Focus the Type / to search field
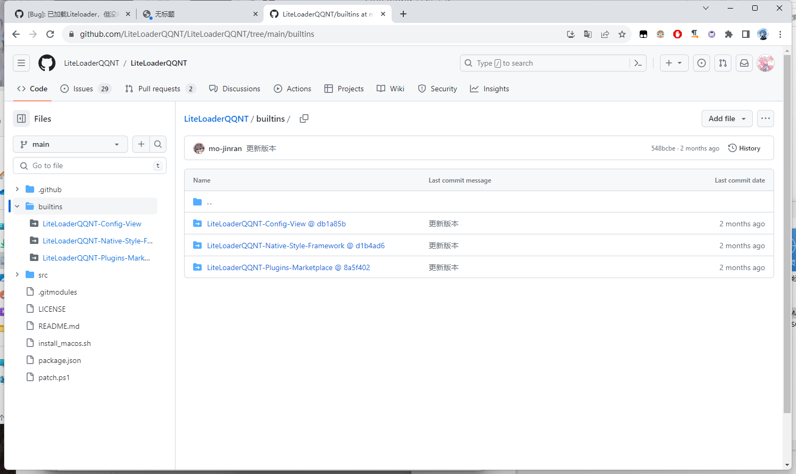 point(544,63)
